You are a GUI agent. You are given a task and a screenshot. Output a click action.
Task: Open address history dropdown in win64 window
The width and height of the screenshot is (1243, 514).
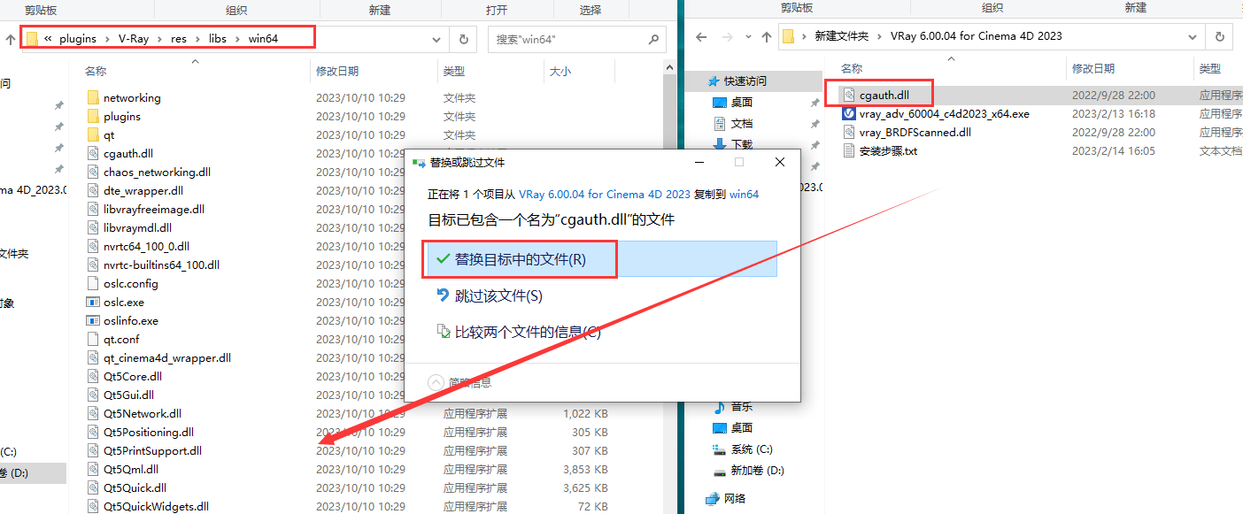click(x=436, y=39)
